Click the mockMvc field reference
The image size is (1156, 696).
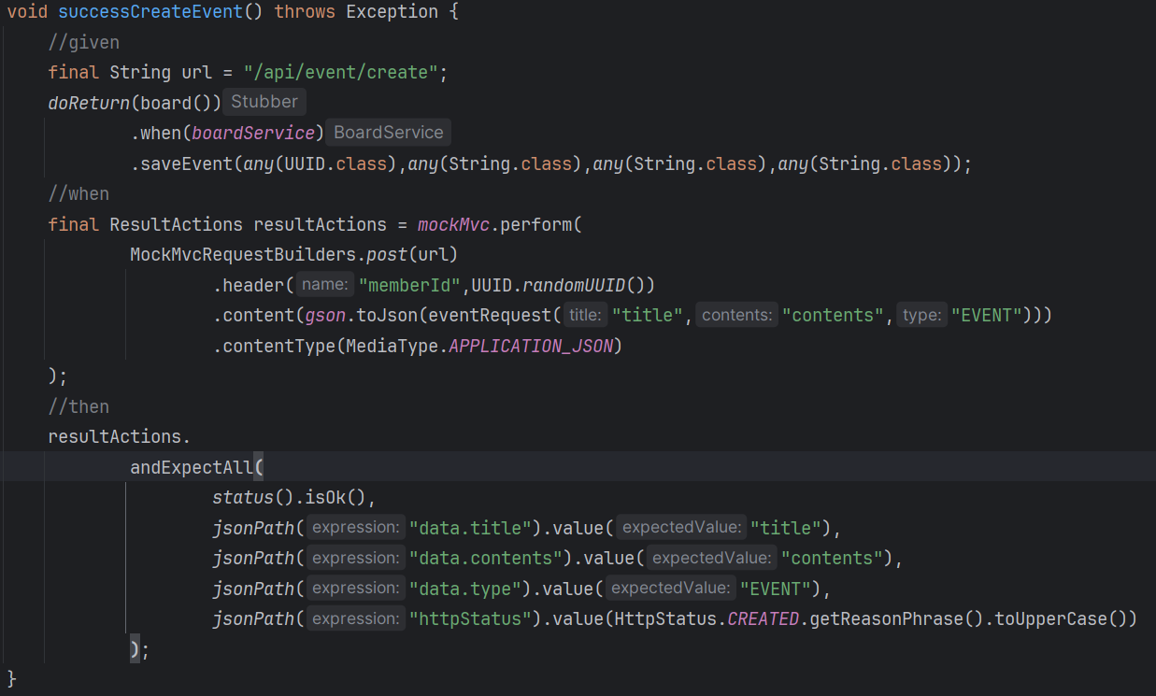454,224
